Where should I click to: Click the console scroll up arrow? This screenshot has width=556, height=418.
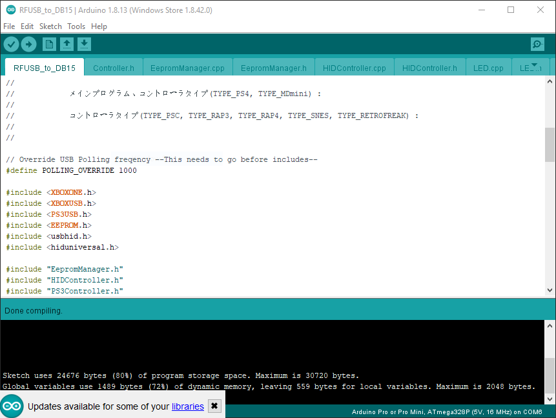click(550, 326)
